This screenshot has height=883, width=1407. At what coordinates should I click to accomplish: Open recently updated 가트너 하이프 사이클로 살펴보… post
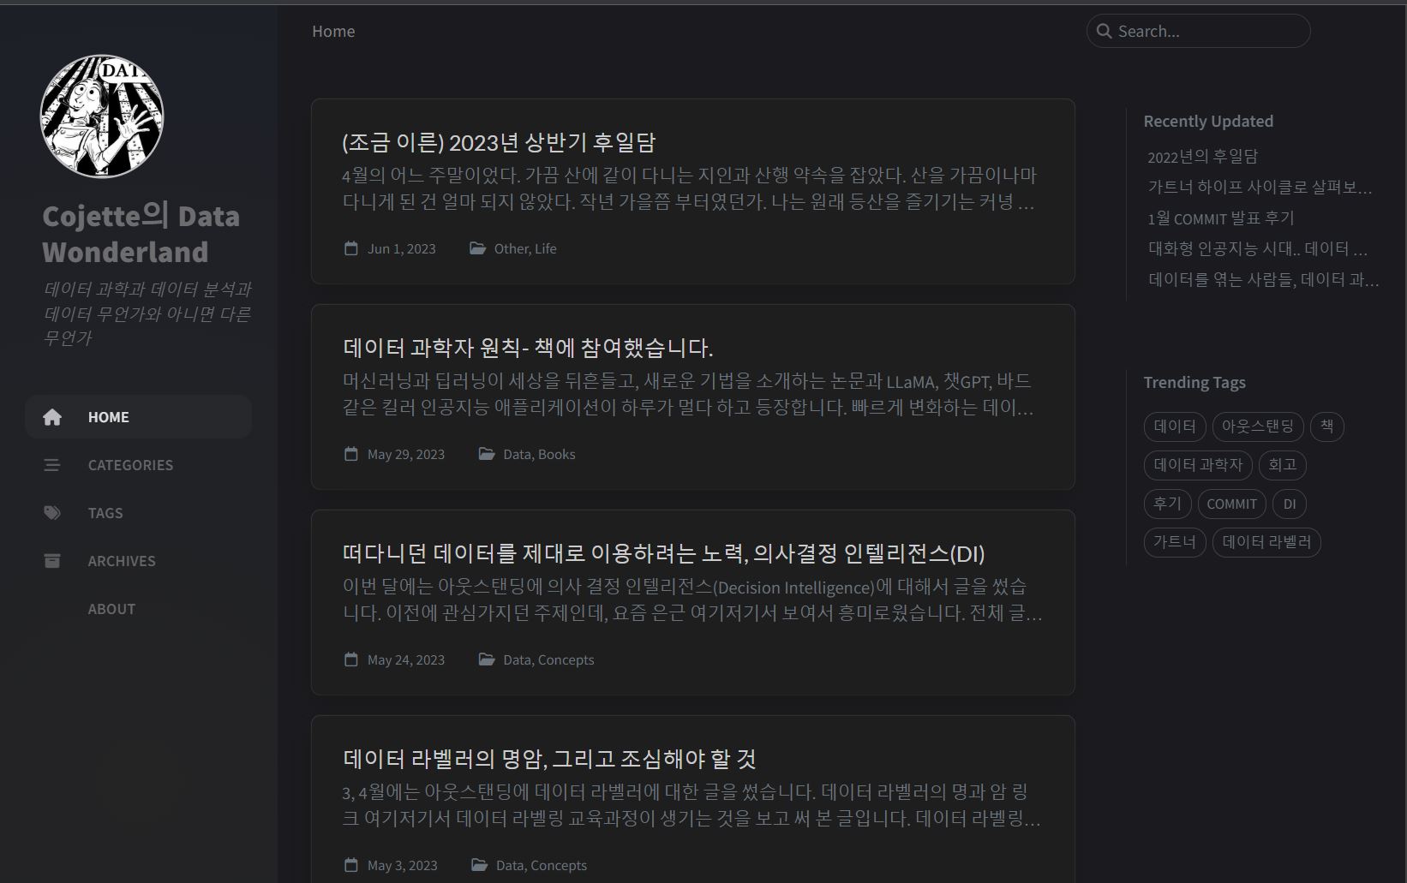pos(1260,187)
